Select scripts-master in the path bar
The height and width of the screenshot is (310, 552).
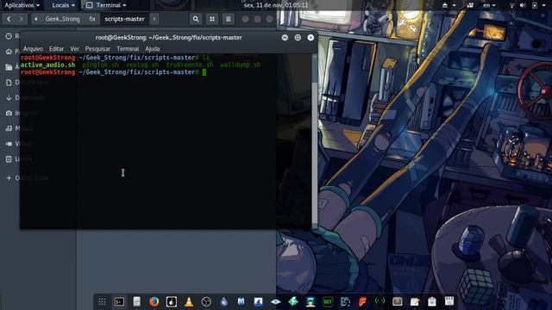[124, 19]
